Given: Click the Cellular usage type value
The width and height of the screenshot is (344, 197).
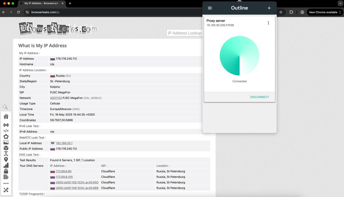Looking at the screenshot, I should tap(55, 103).
